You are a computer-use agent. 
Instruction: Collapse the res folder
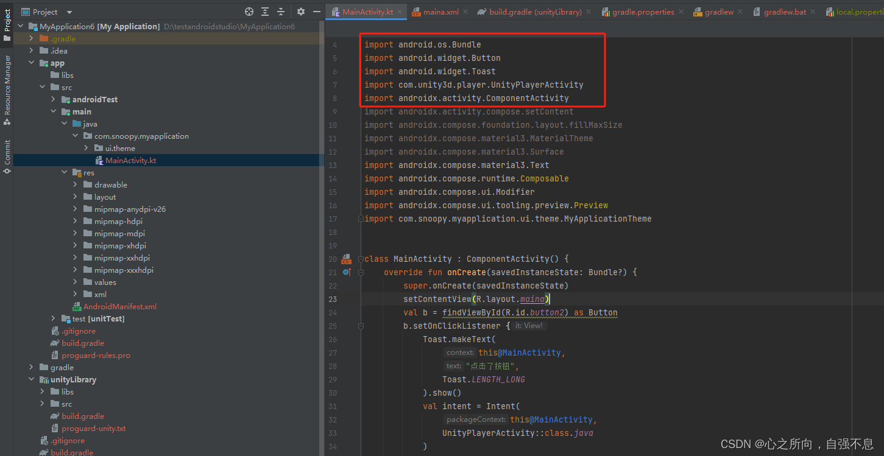65,172
